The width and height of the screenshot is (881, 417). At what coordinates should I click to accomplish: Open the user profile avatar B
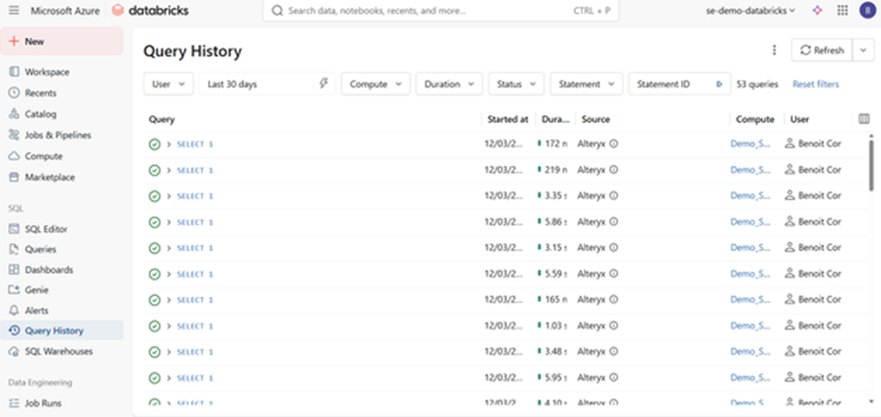pyautogui.click(x=867, y=10)
